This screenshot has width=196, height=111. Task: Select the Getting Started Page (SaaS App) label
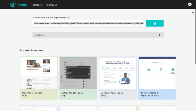tap(150, 94)
